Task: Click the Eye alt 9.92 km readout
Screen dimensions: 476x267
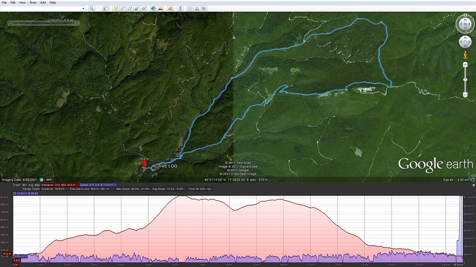Action: pyautogui.click(x=457, y=180)
